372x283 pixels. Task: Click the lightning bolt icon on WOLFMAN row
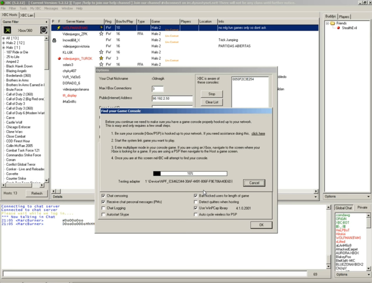58,28
